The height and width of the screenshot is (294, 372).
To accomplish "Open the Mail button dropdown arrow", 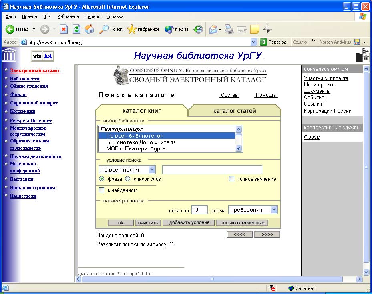I will (x=220, y=29).
